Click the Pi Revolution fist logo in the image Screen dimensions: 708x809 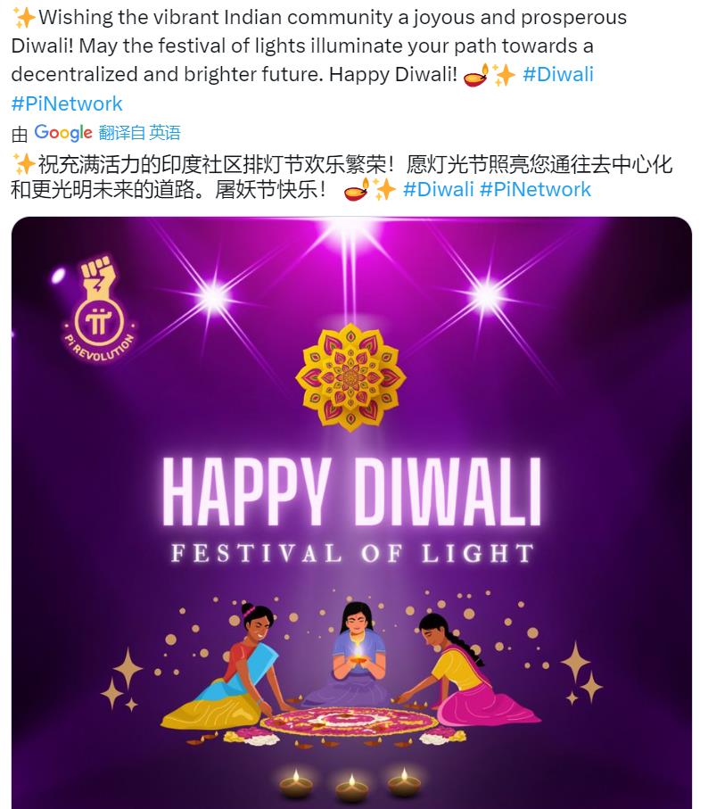(x=98, y=309)
